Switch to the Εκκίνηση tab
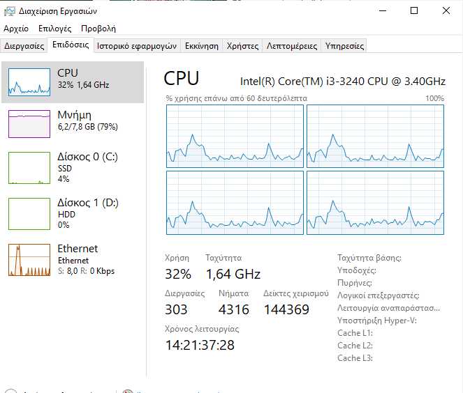The width and height of the screenshot is (463, 393). [x=201, y=46]
